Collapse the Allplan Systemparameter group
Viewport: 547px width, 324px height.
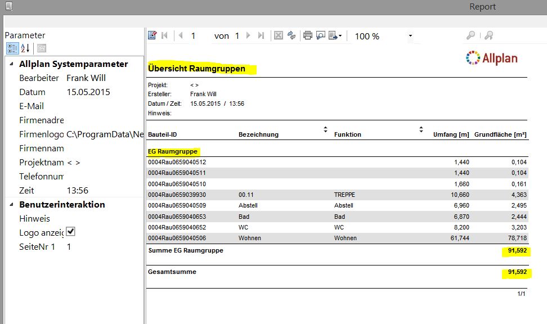click(12, 64)
